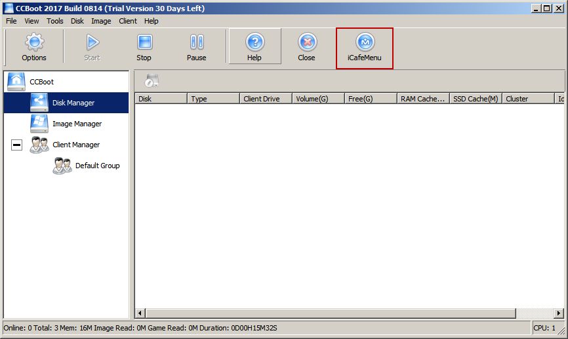Pause the CCBoot service
This screenshot has width=568, height=339.
coord(197,47)
